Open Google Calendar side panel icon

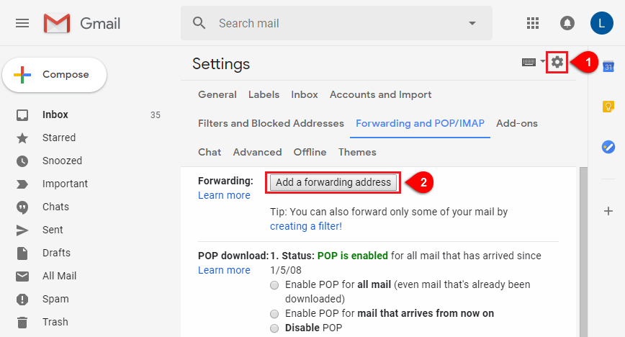(608, 66)
